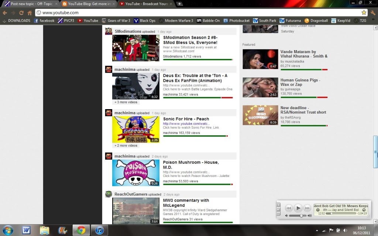Open the Chrome wrench settings menu
The width and height of the screenshot is (378, 236).
373,13
